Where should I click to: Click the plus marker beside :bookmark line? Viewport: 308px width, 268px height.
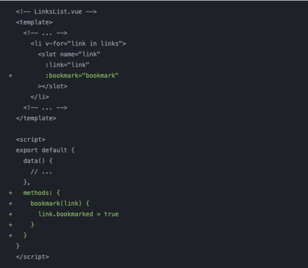10,76
